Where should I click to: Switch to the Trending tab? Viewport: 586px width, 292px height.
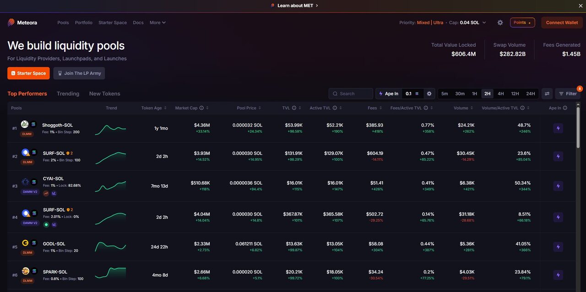[x=68, y=94]
